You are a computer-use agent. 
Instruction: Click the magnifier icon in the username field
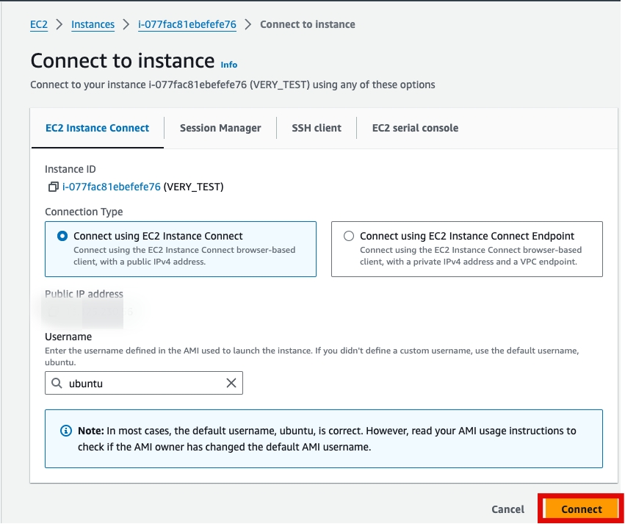57,383
